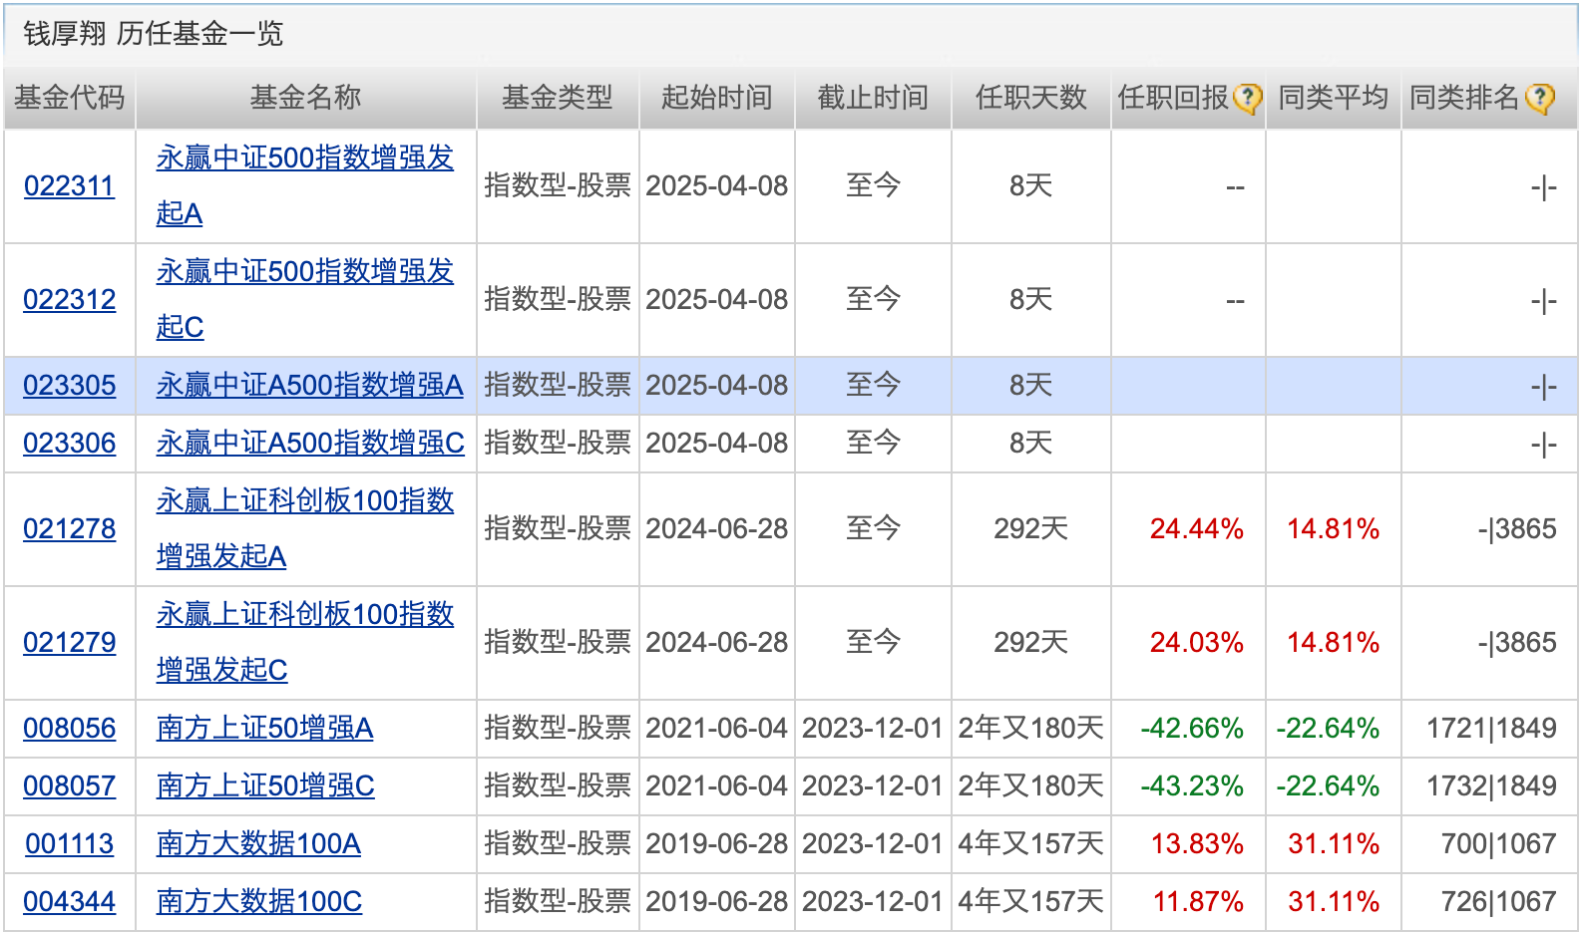Select 2年又180天 tenure in 008056 row
Viewport: 1584px width, 933px height.
pyautogui.click(x=1030, y=729)
